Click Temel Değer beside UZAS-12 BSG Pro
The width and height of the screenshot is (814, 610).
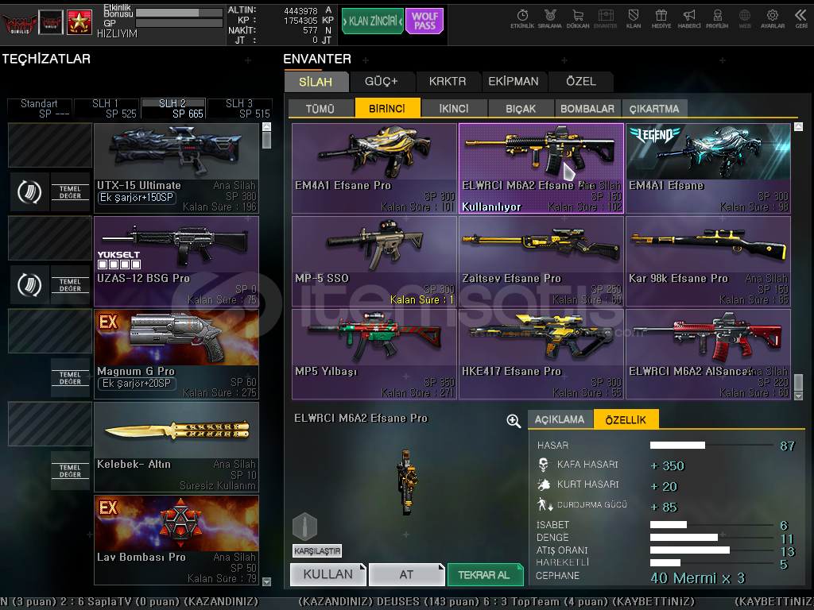click(x=70, y=285)
